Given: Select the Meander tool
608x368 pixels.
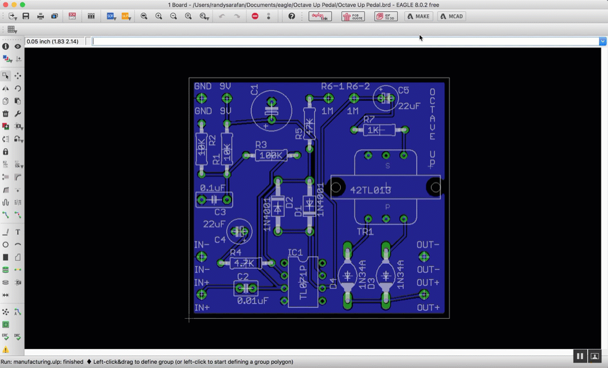Looking at the screenshot, I should click(5, 202).
